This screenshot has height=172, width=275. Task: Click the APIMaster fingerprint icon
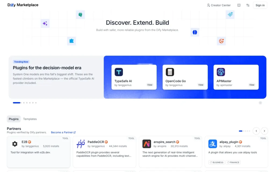[x=221, y=72]
